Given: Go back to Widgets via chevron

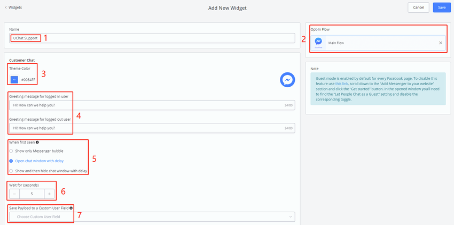Looking at the screenshot, I should 6,7.
